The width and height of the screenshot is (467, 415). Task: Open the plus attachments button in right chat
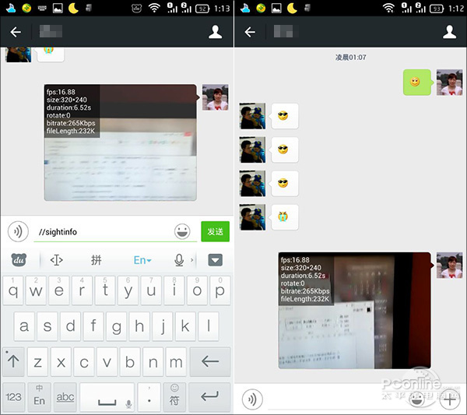[449, 400]
